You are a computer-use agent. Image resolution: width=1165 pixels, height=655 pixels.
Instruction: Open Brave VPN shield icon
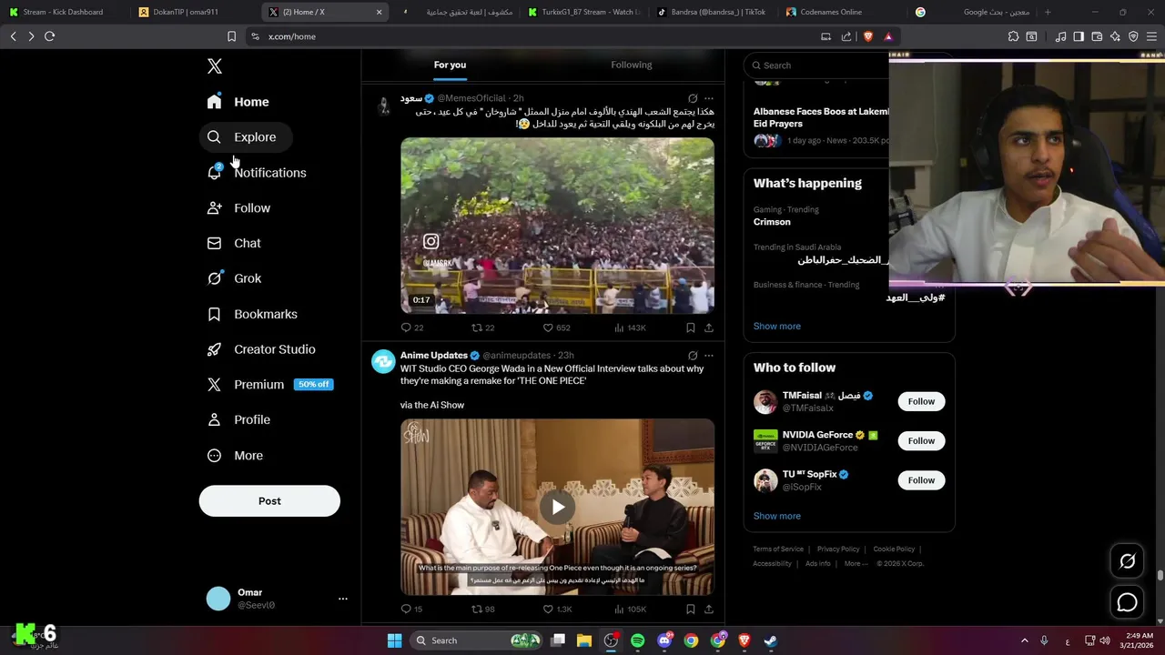1133,36
